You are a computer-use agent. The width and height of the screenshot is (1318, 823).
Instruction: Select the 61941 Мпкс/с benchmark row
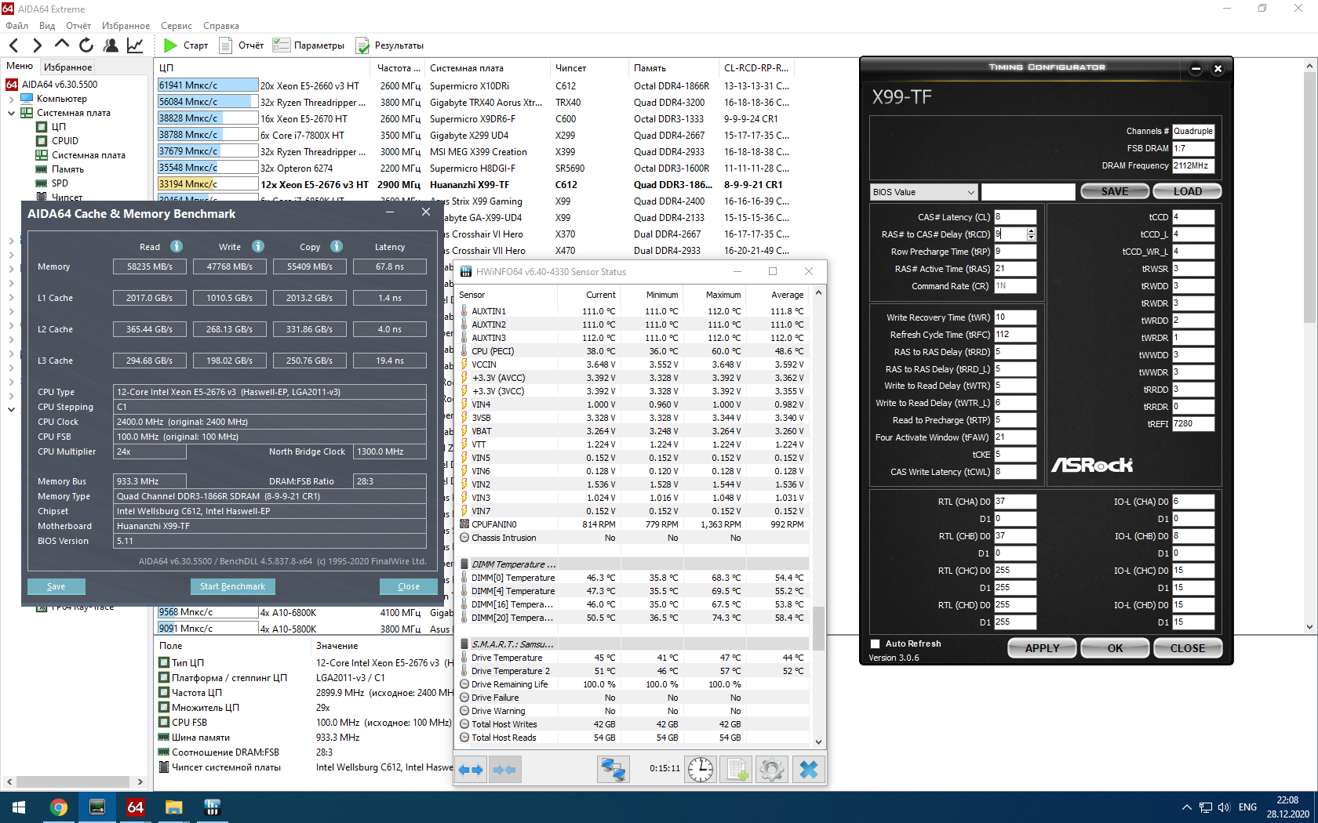(x=474, y=85)
